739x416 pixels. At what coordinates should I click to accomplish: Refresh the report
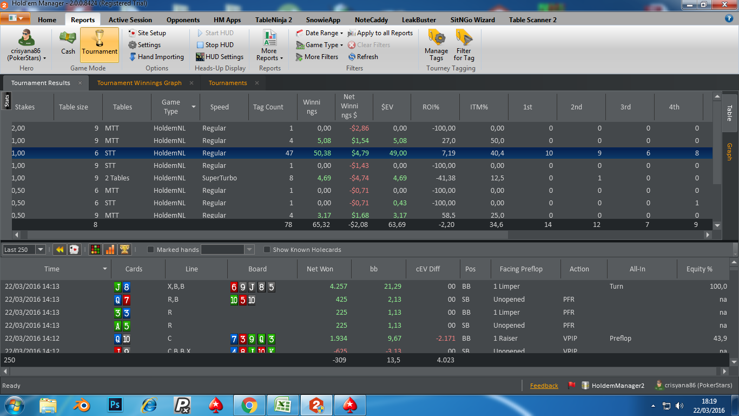pyautogui.click(x=363, y=57)
